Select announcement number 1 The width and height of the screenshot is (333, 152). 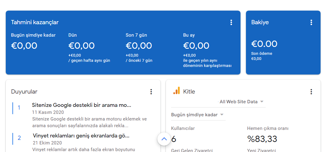[x=19, y=108]
